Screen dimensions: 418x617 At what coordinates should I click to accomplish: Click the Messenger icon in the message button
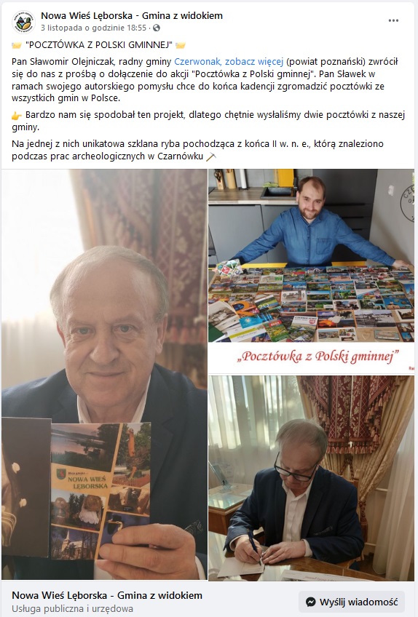point(311,602)
